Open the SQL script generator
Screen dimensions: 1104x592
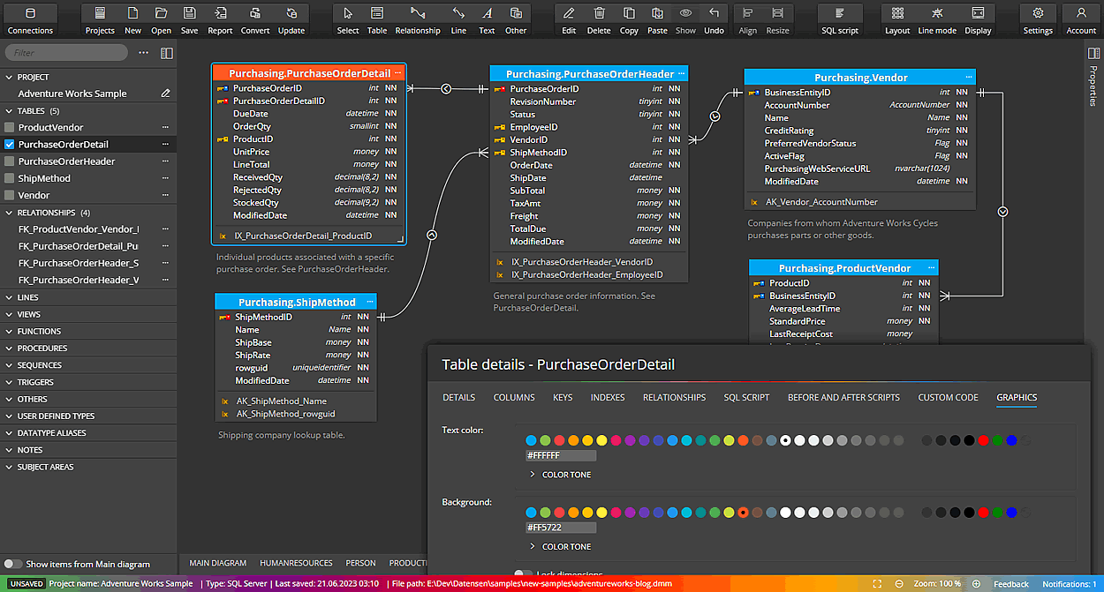coord(839,18)
